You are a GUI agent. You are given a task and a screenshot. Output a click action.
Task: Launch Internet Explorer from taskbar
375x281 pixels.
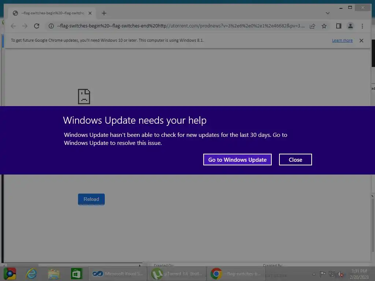31,274
